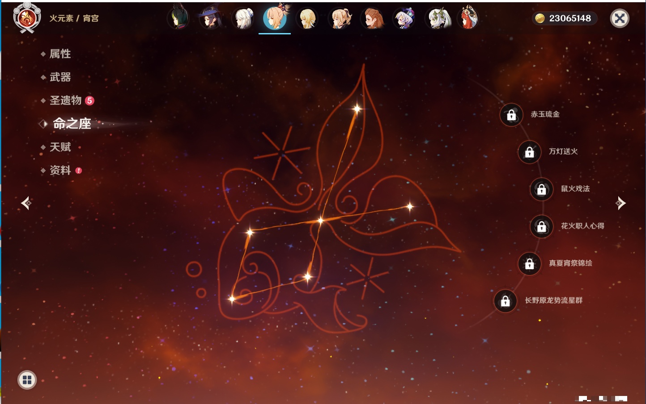Screen dimensions: 646x404
Task: Open the 天赋 talents menu
Action: tap(60, 147)
